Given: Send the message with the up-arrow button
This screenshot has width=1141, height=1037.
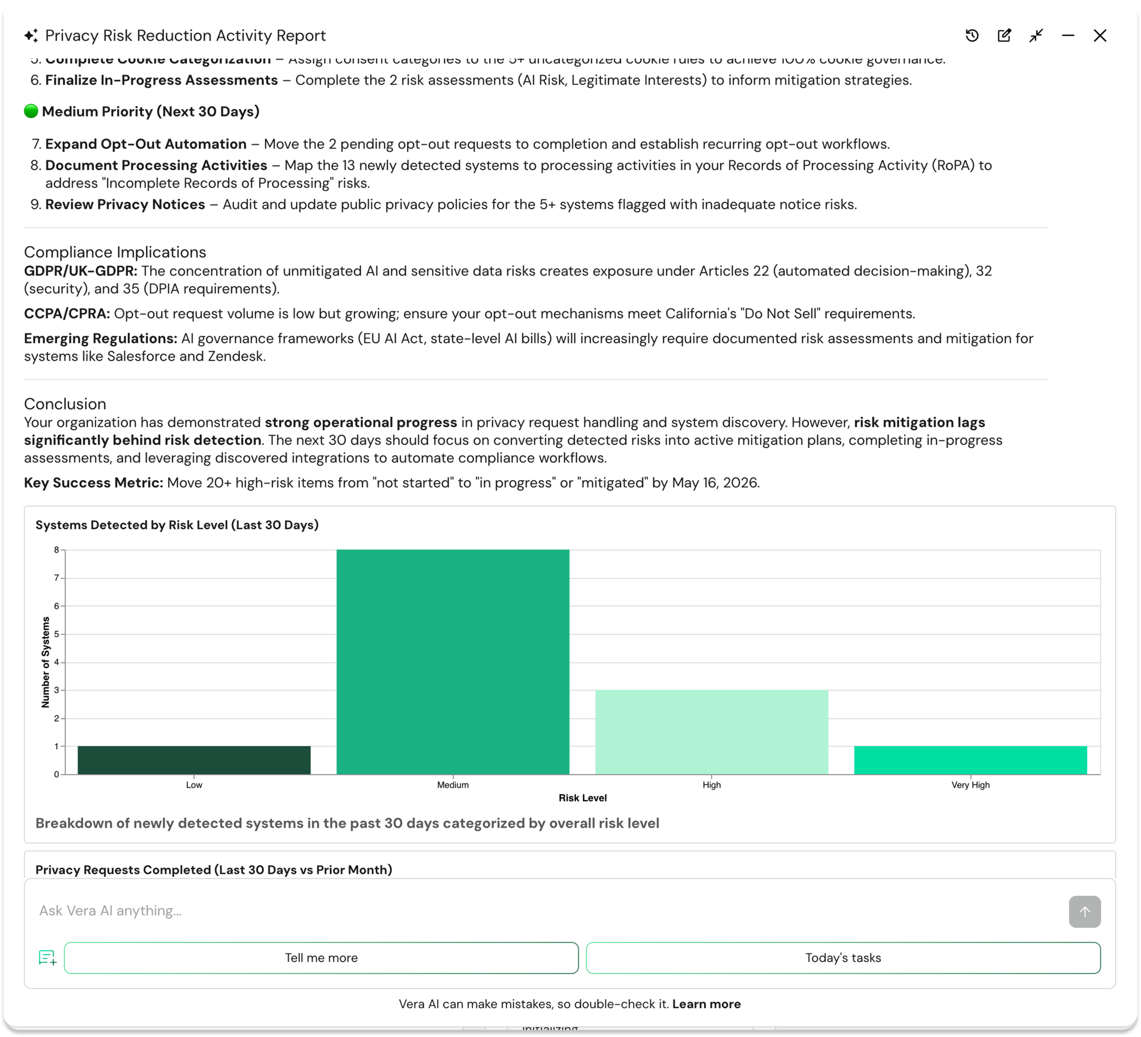Looking at the screenshot, I should pyautogui.click(x=1084, y=911).
